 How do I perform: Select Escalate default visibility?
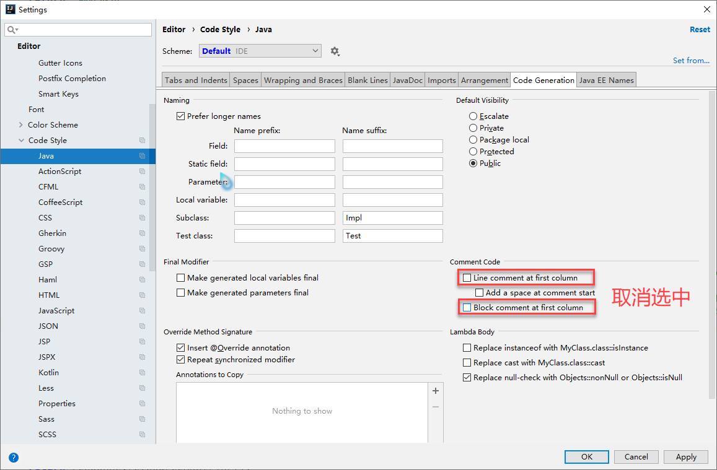click(x=473, y=116)
